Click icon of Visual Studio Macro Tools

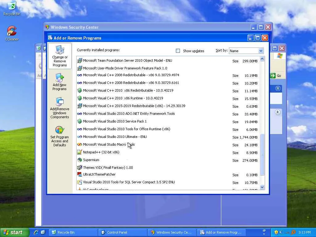tap(80, 144)
